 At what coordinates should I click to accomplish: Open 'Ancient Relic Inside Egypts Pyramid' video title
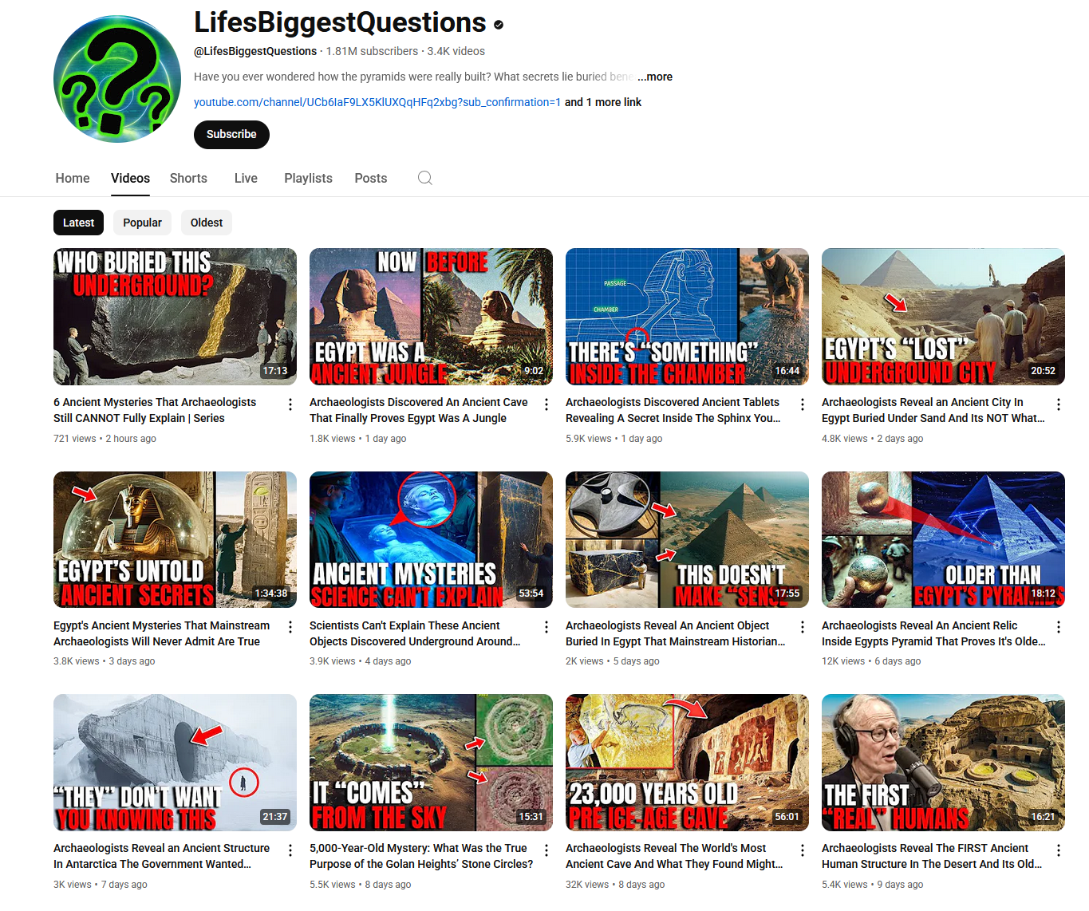[x=933, y=633]
